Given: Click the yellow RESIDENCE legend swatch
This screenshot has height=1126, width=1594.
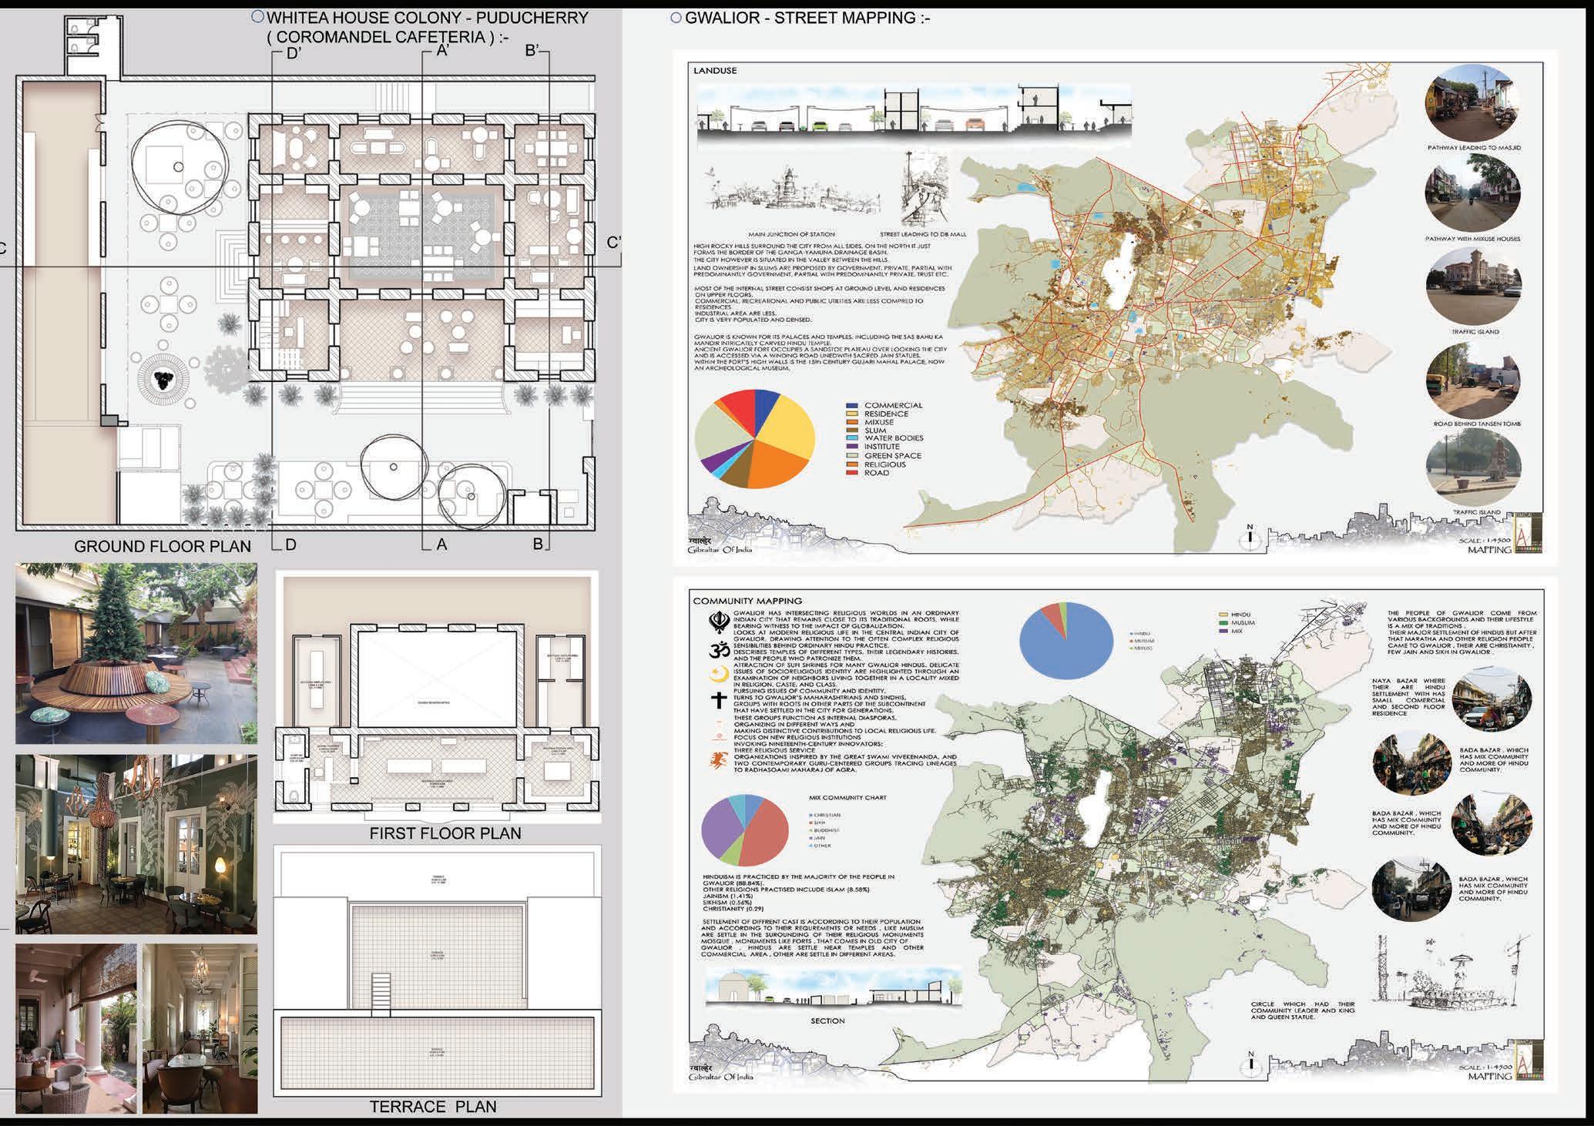Looking at the screenshot, I should pyautogui.click(x=851, y=414).
